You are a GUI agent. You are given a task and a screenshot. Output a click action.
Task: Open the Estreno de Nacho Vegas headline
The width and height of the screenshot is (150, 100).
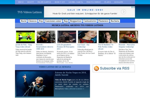pyautogui.click(x=71, y=74)
